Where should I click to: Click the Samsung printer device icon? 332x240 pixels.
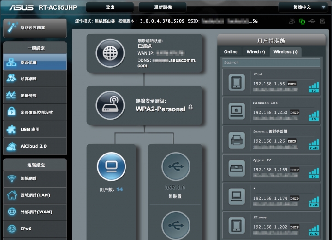click(237, 140)
